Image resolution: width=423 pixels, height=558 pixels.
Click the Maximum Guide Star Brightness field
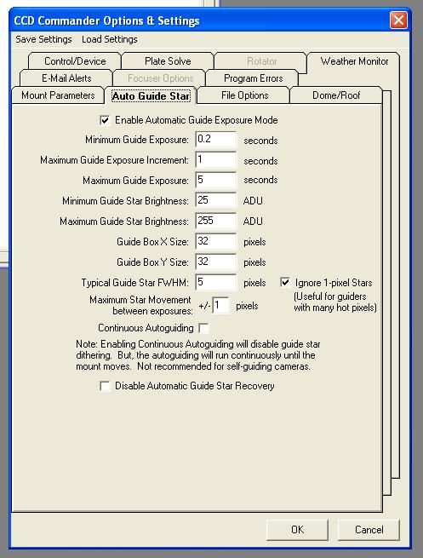(216, 221)
